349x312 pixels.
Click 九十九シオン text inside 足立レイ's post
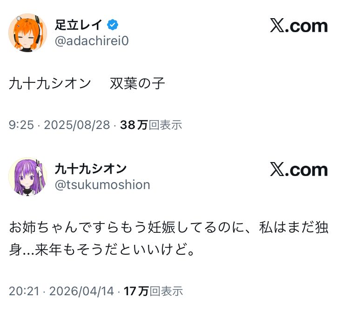50,83
